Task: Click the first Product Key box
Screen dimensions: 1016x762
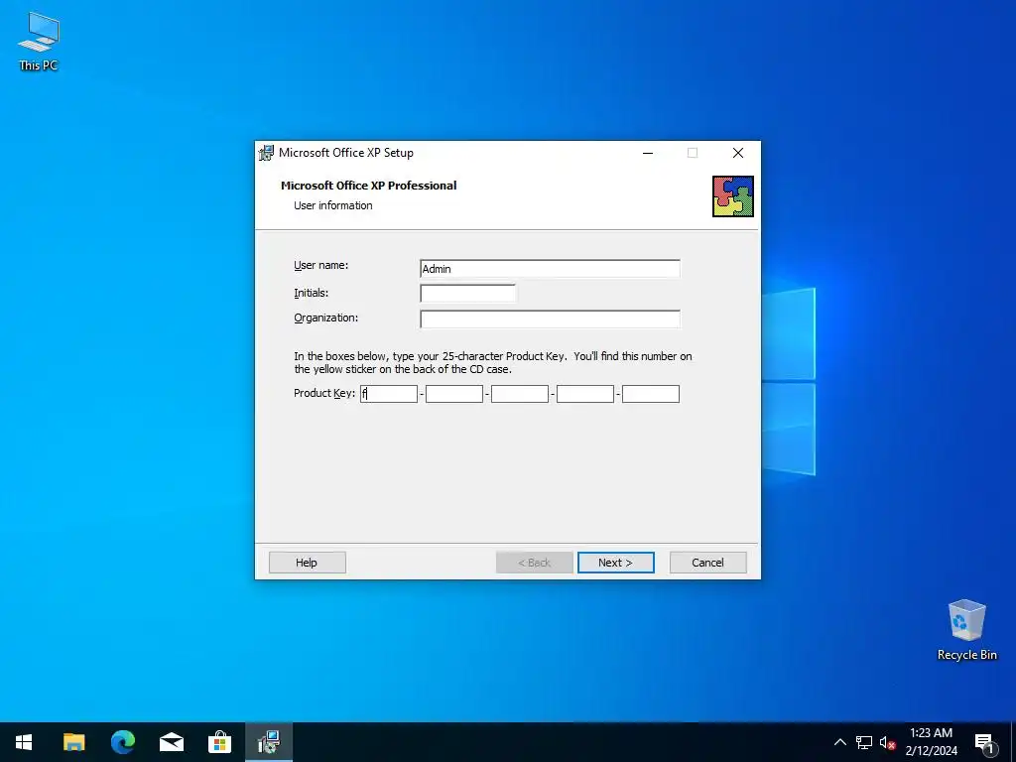Action: (x=389, y=393)
